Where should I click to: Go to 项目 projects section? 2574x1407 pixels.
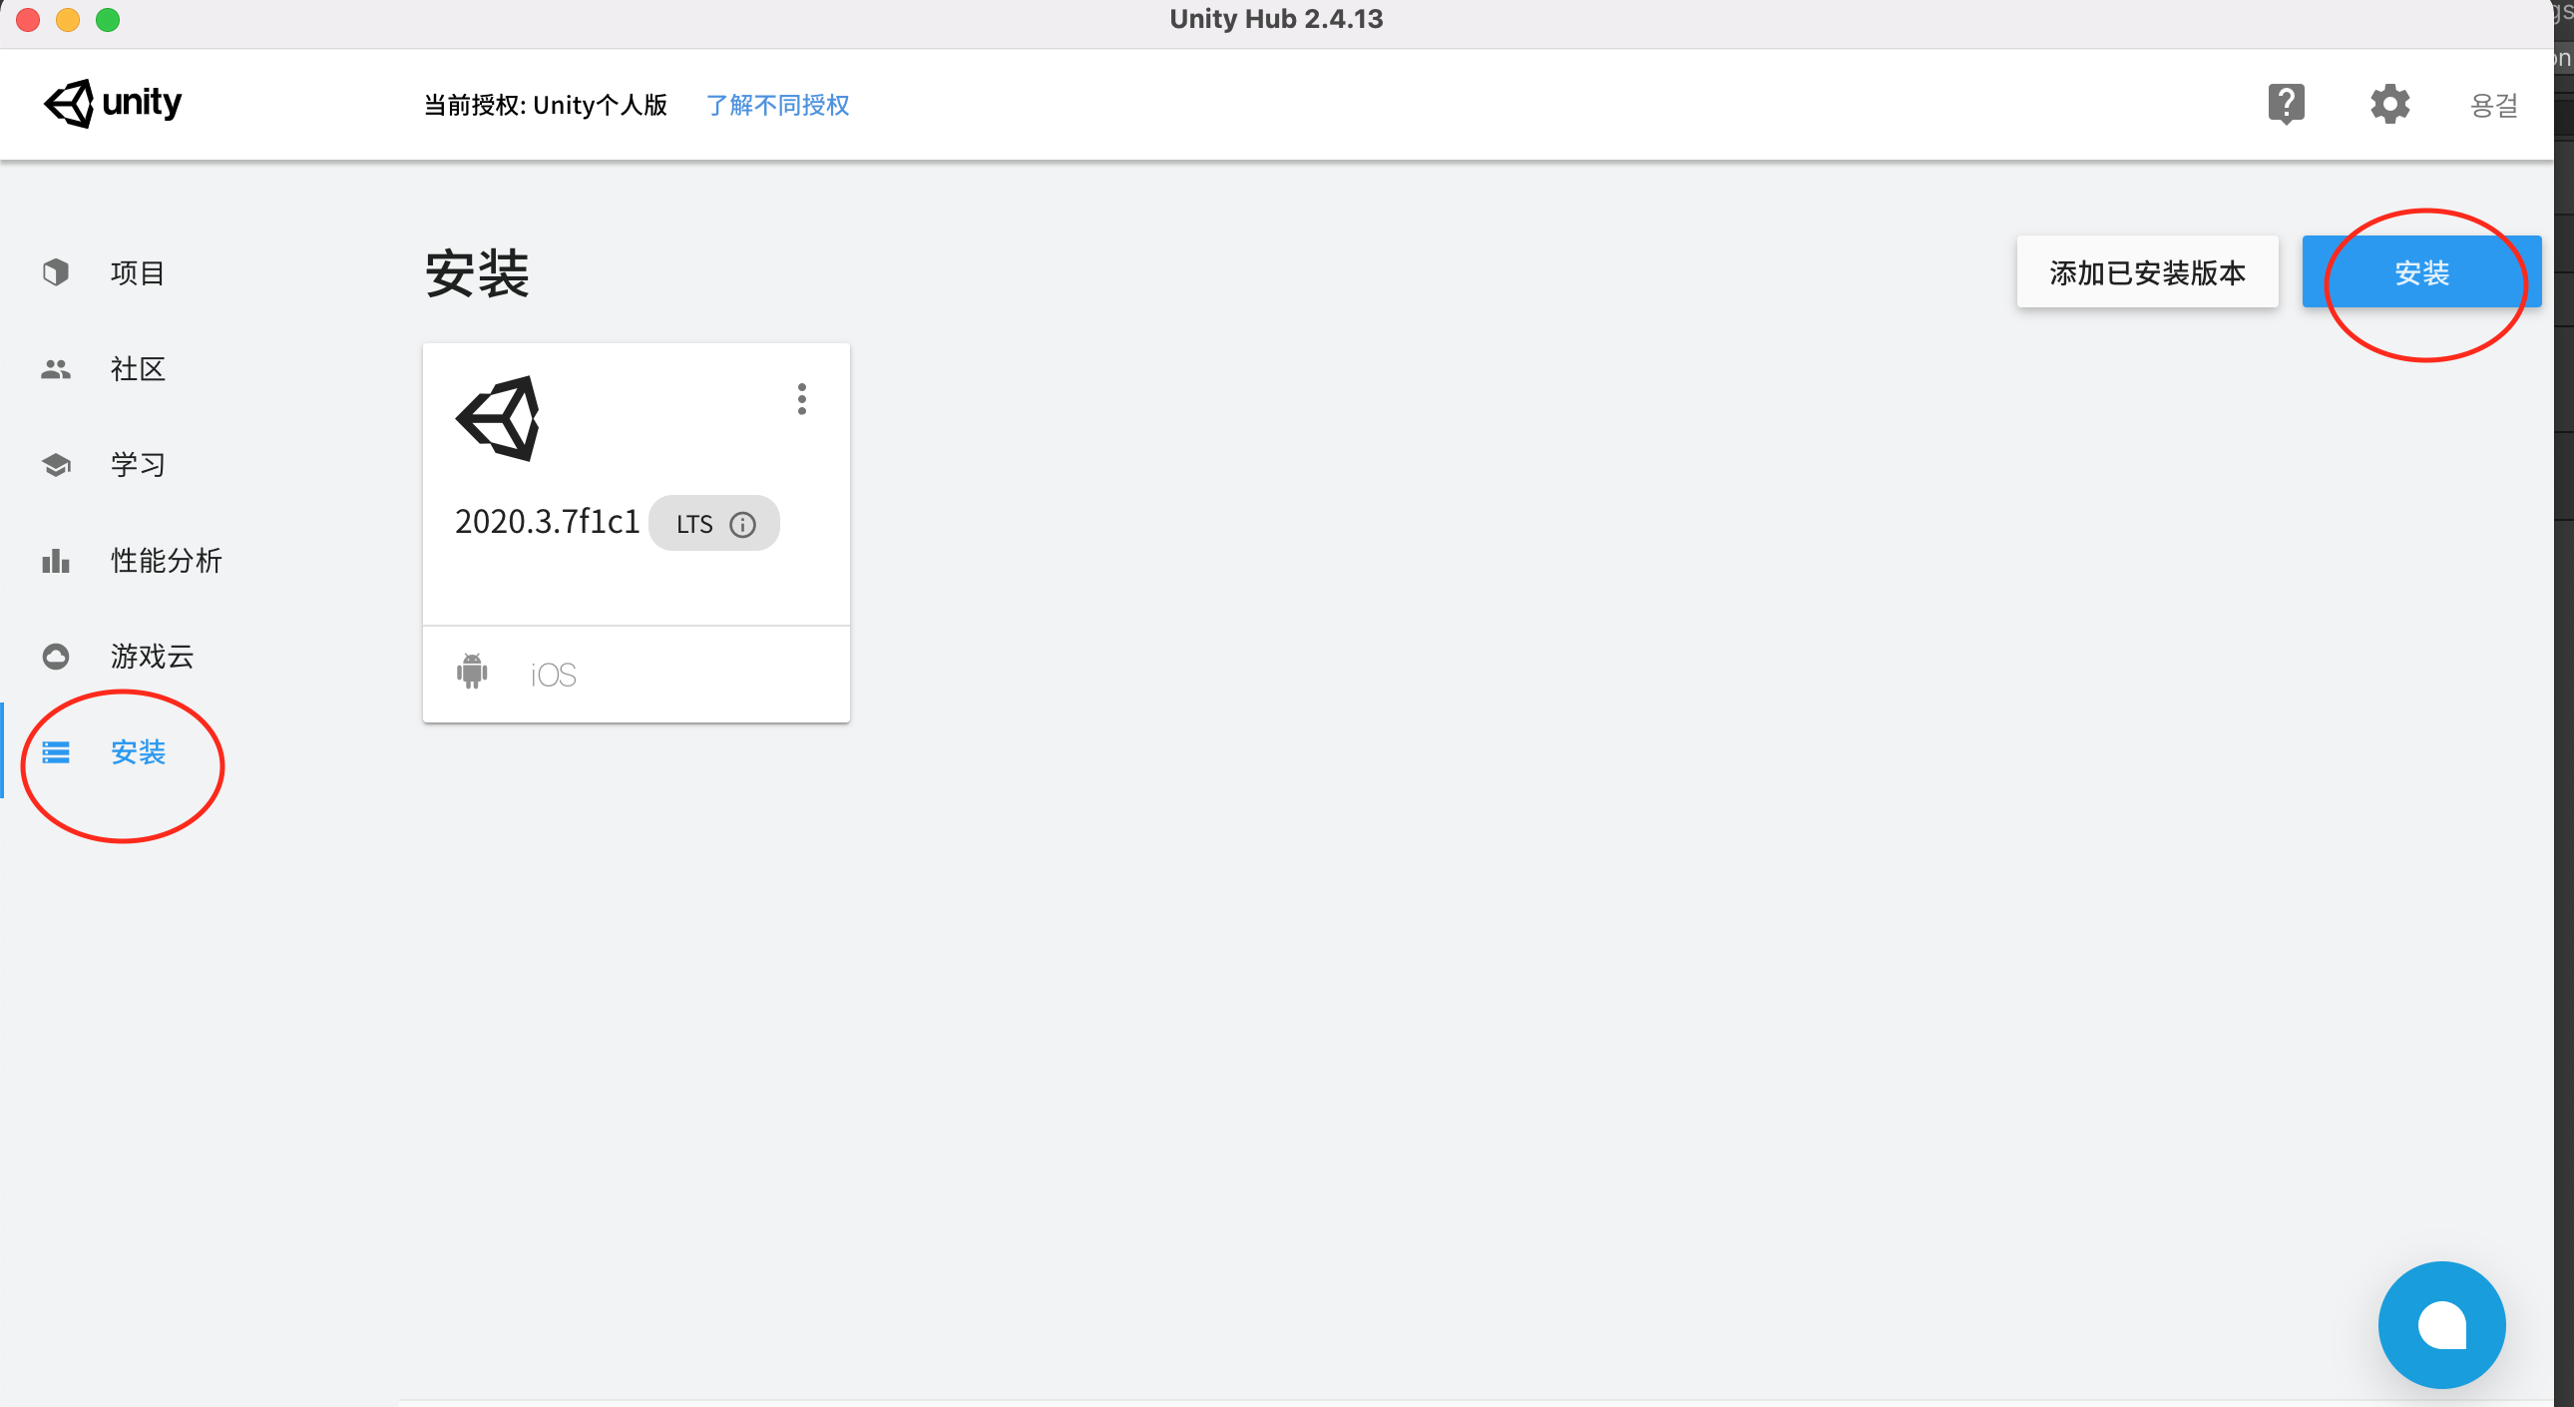click(x=137, y=272)
